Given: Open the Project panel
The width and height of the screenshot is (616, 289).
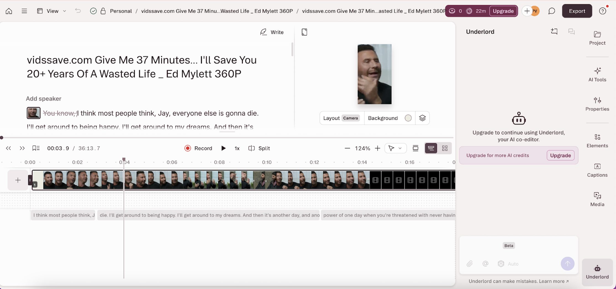Looking at the screenshot, I should (x=597, y=38).
